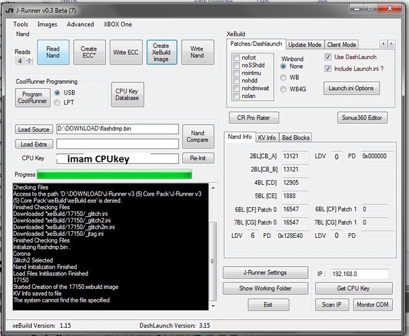409x336 pixels.
Task: Click the Scan IP button
Action: pyautogui.click(x=332, y=304)
